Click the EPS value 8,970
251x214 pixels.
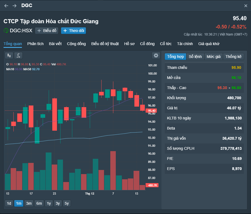[237, 169]
